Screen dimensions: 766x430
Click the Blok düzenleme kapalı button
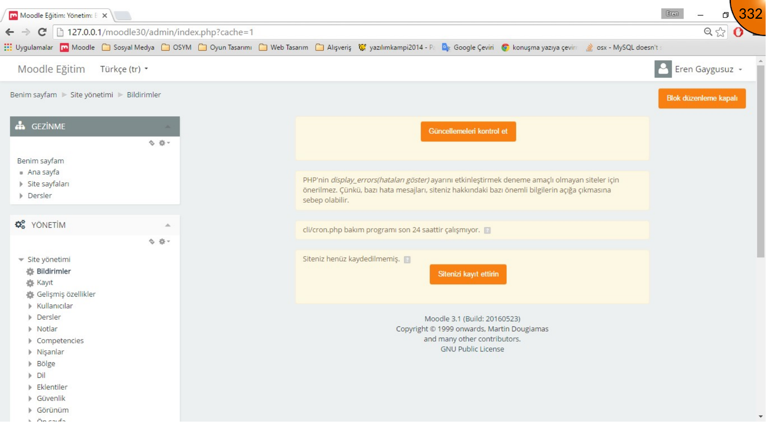tap(702, 98)
